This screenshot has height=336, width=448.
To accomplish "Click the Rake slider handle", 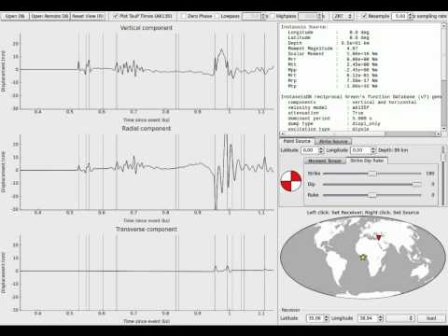I will pyautogui.click(x=372, y=195).
